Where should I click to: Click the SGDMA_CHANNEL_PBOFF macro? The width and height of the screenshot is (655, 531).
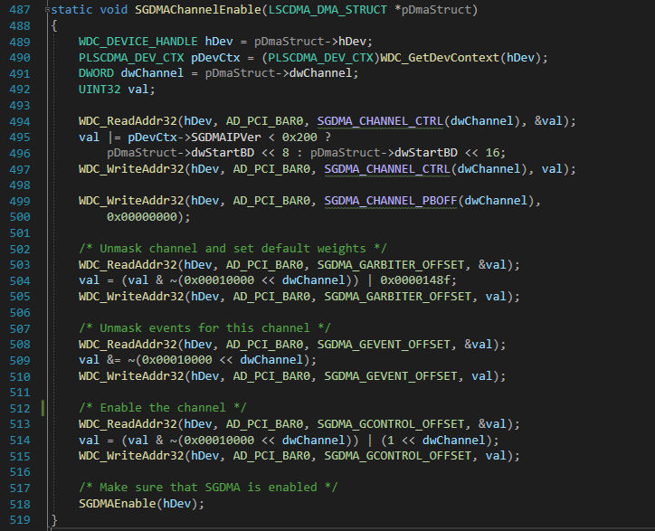[x=391, y=201]
